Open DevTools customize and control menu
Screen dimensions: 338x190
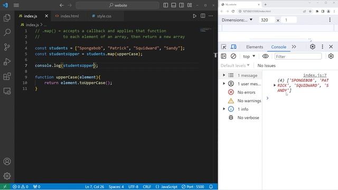(x=322, y=47)
